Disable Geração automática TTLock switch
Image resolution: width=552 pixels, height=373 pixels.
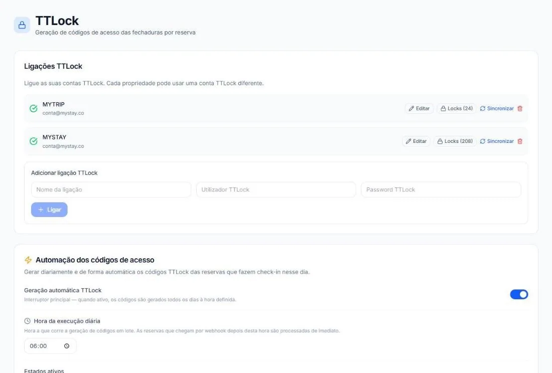[x=519, y=295]
